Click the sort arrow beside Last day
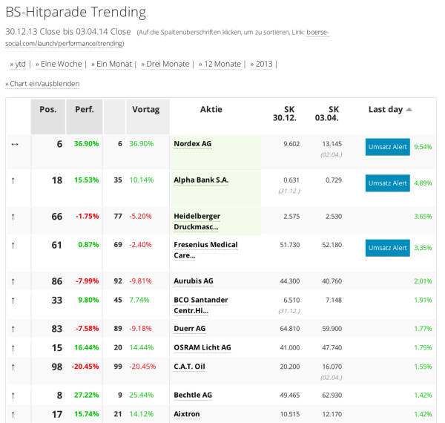The height and width of the screenshot is (423, 445). point(409,110)
